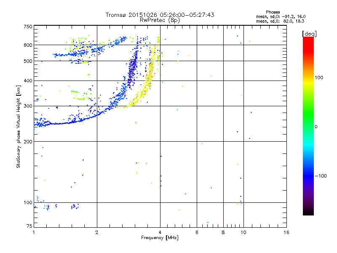Image resolution: width=337 pixels, height=253 pixels.
Task: Click the yellow band of the colorbar
Action: click(308, 83)
